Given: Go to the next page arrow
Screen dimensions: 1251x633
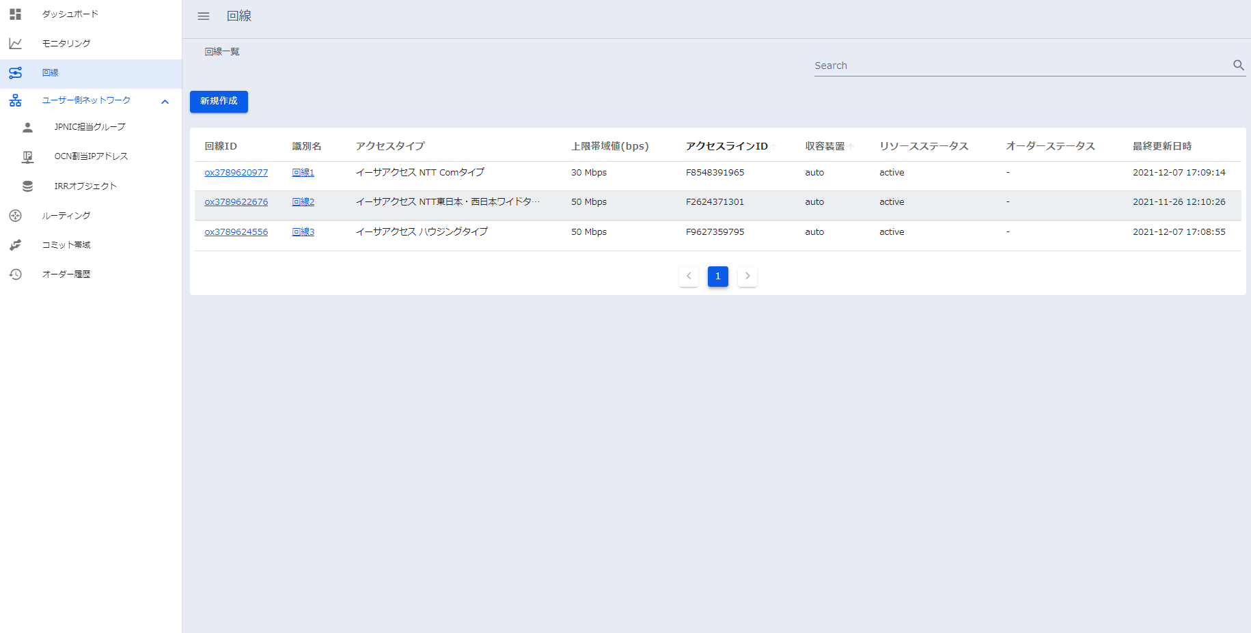Looking at the screenshot, I should [x=747, y=277].
